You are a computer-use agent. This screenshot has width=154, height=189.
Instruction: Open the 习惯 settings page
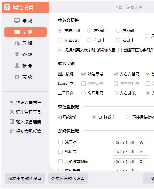click(25, 43)
